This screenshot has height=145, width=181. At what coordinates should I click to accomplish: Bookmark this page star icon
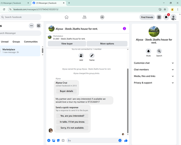165,9
